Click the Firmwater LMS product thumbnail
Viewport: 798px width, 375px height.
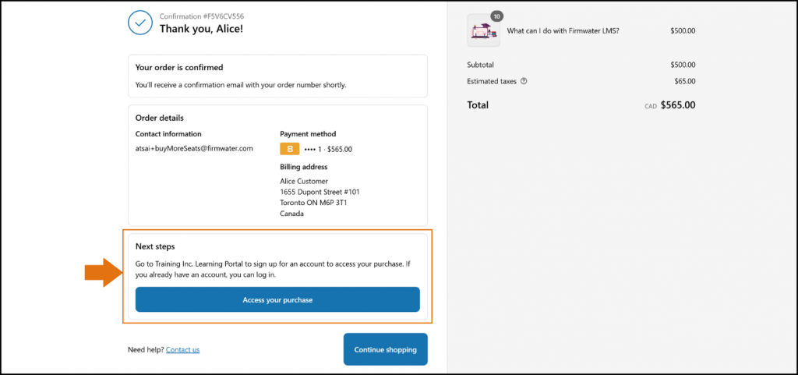(483, 31)
